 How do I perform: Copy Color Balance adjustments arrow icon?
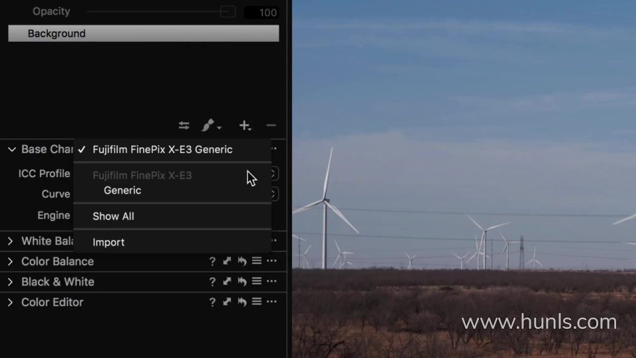pyautogui.click(x=227, y=261)
